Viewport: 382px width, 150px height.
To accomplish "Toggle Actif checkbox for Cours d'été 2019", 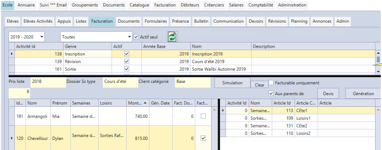I will (x=127, y=61).
